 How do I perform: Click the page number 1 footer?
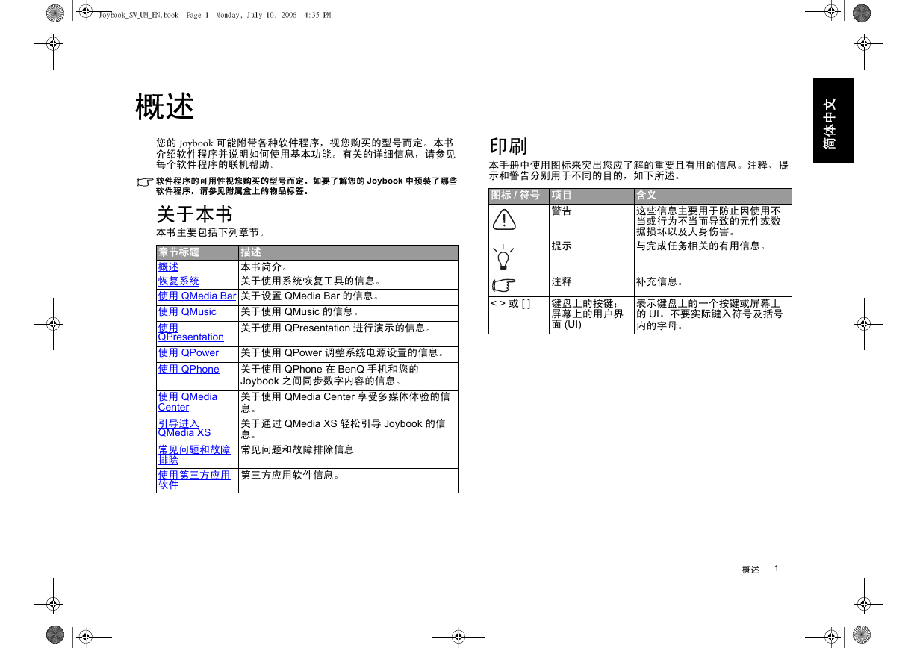(777, 569)
